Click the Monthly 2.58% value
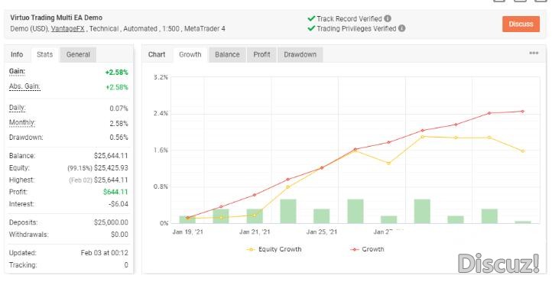 pos(119,124)
